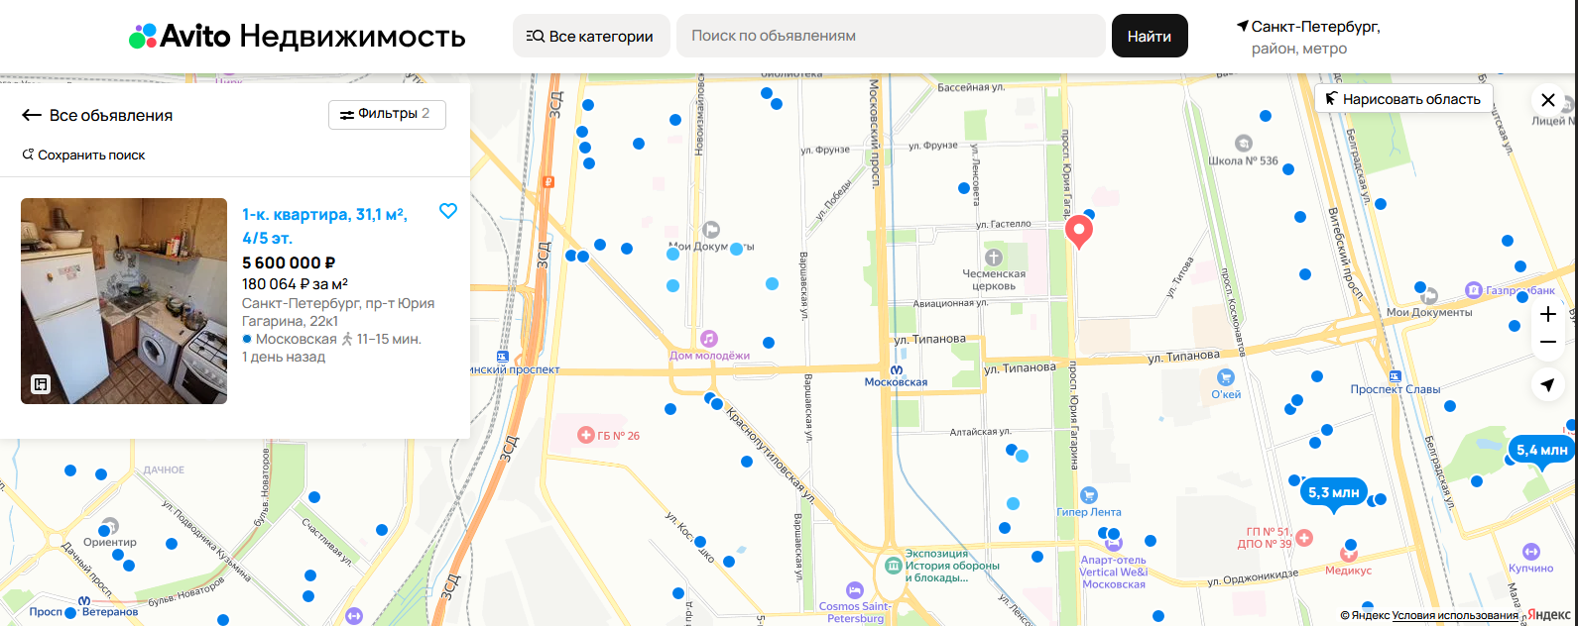Go back to Все объявления
This screenshot has height=626, width=1578.
tap(97, 115)
